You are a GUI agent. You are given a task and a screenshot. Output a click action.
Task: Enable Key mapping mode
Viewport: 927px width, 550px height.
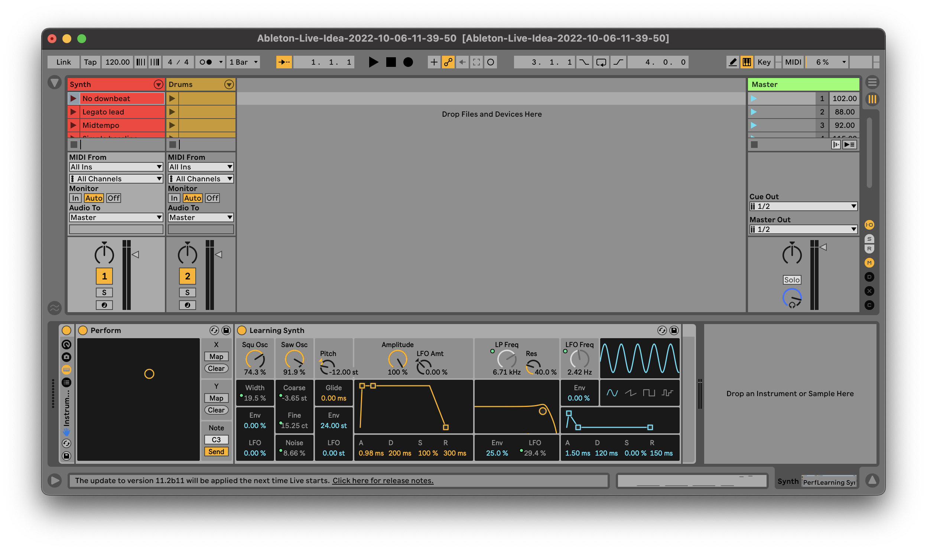tap(765, 62)
